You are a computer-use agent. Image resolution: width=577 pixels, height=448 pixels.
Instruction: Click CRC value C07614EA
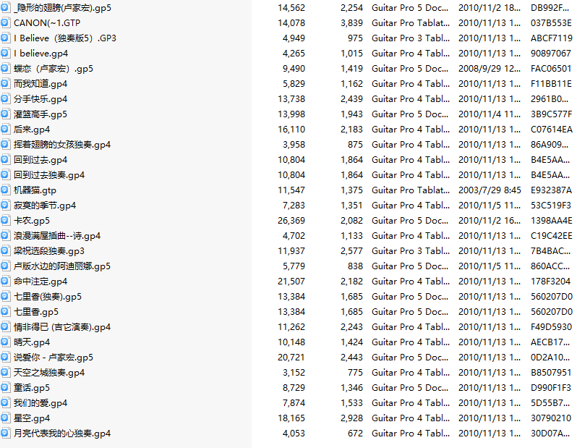pos(552,130)
